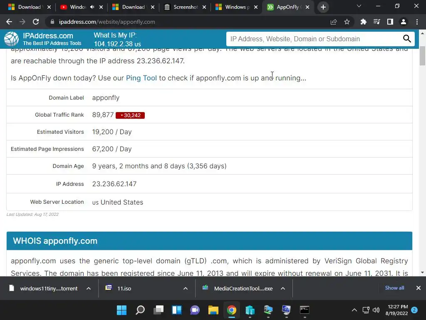Open a new browser tab

[x=323, y=7]
